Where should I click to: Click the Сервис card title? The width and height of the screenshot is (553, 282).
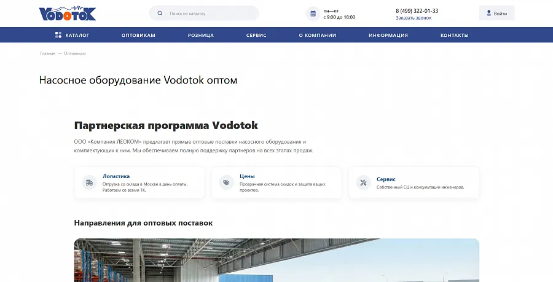coord(386,179)
